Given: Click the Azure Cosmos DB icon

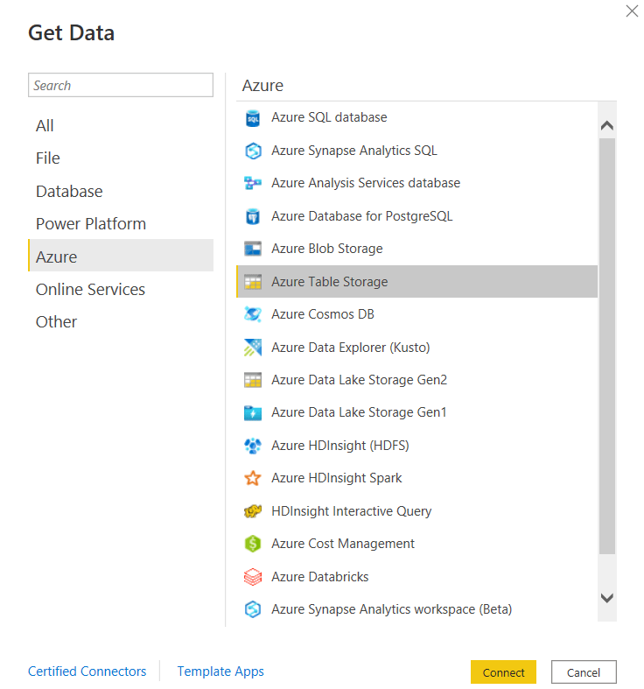Looking at the screenshot, I should coord(253,314).
